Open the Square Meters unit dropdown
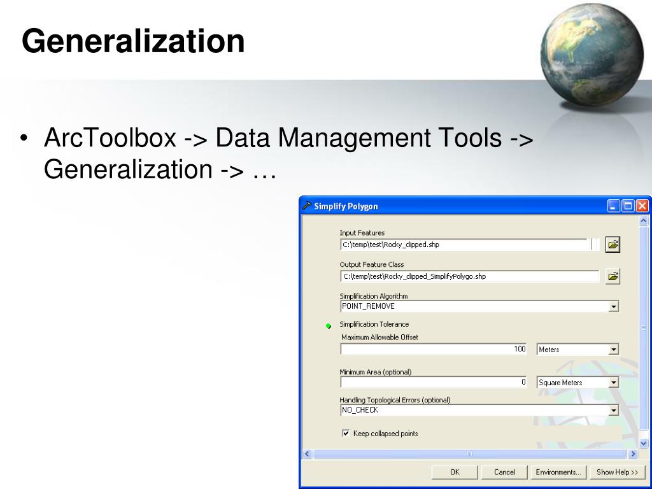The image size is (652, 489). [x=613, y=382]
